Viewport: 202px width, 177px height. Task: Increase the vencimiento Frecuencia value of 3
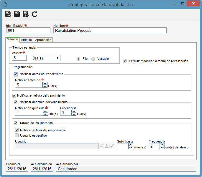coord(74,111)
